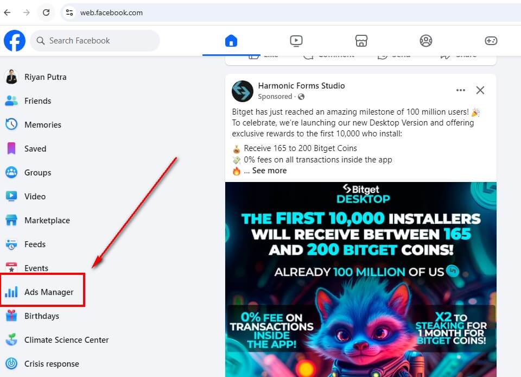Open Events calendar icon in sidebar
The height and width of the screenshot is (377, 521).
[x=11, y=268]
